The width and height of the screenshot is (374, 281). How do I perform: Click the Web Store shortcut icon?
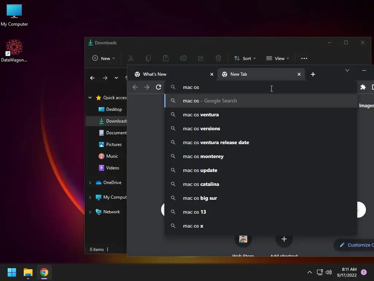[x=243, y=239]
